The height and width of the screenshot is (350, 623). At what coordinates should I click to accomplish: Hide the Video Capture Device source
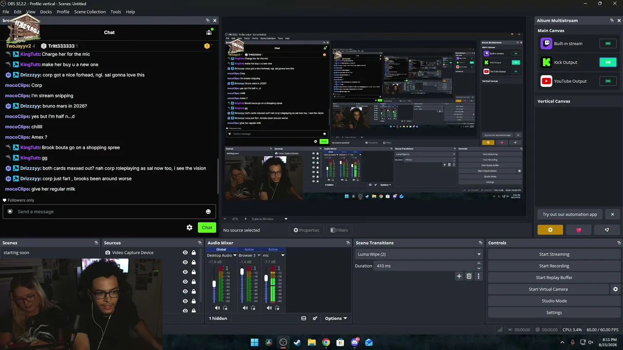[185, 253]
